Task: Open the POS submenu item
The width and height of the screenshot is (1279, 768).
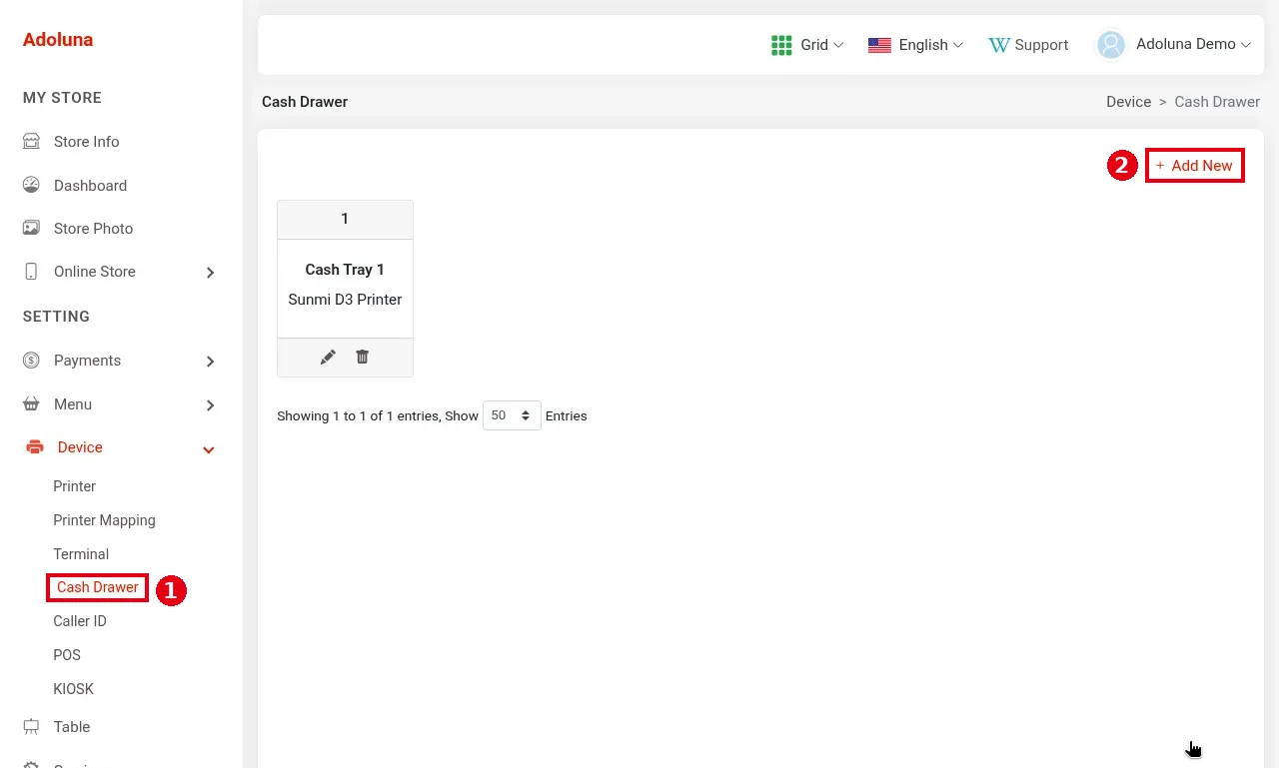Action: coord(67,655)
